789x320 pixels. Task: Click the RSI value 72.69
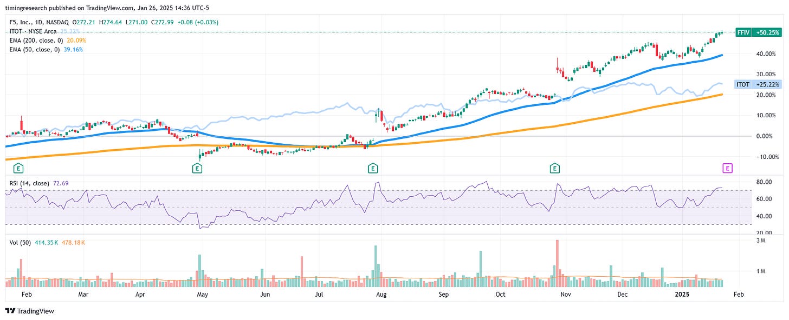tap(62, 184)
